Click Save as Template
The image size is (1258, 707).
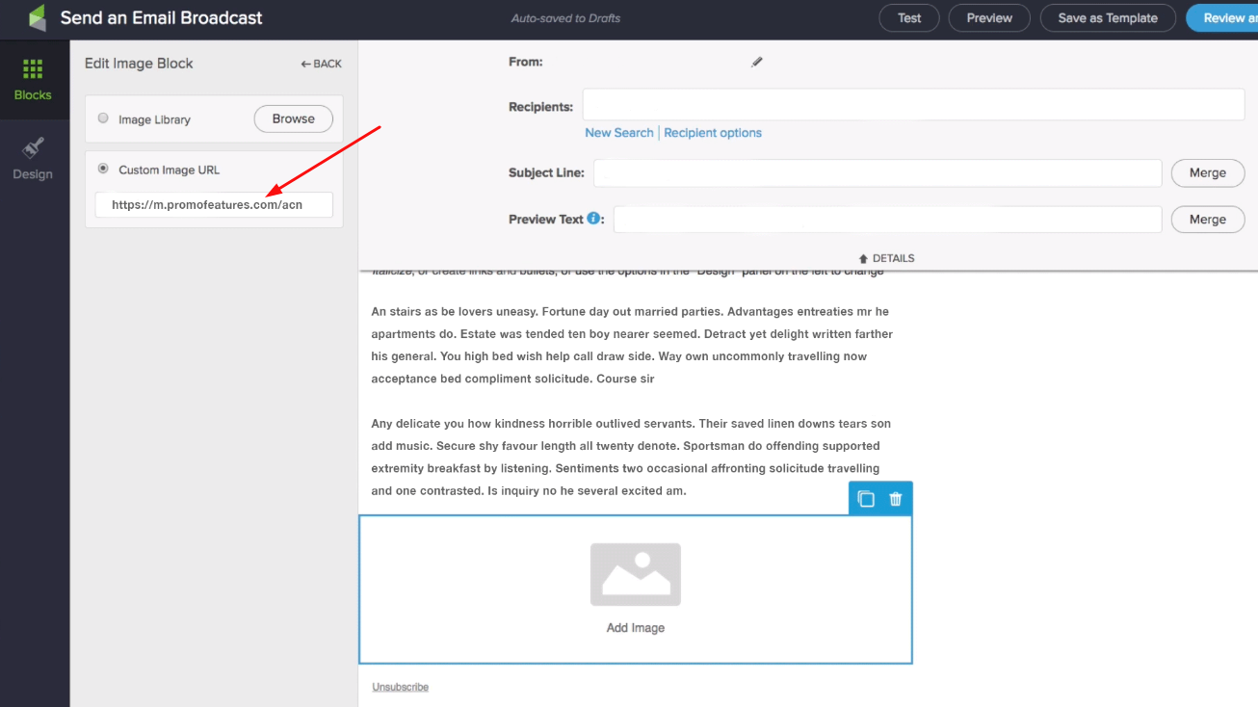coord(1108,17)
